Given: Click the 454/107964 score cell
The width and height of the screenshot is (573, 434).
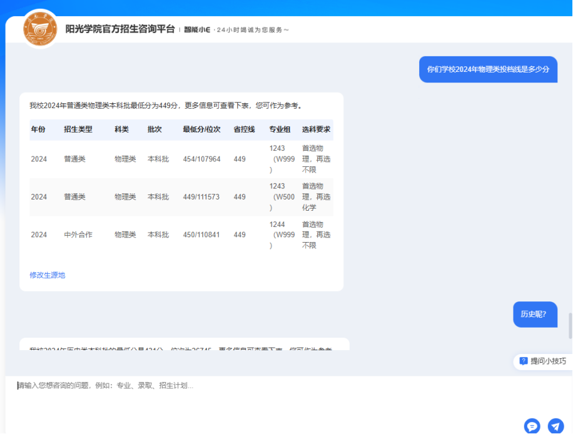Looking at the screenshot, I should tap(201, 159).
